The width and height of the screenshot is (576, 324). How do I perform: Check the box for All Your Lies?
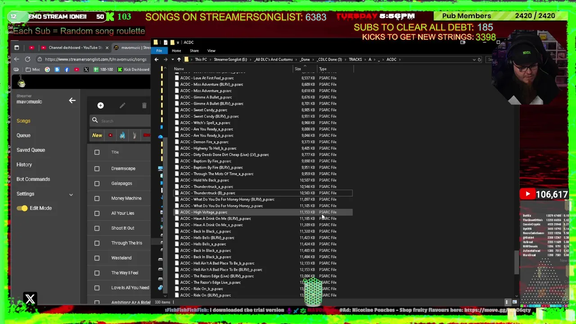pyautogui.click(x=97, y=213)
